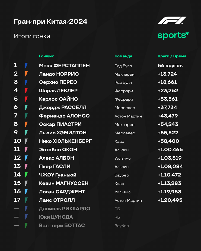The width and height of the screenshot is (201, 251).
Task: Click driver name Льюис ХЭМИЛТОН
Action: point(63,133)
